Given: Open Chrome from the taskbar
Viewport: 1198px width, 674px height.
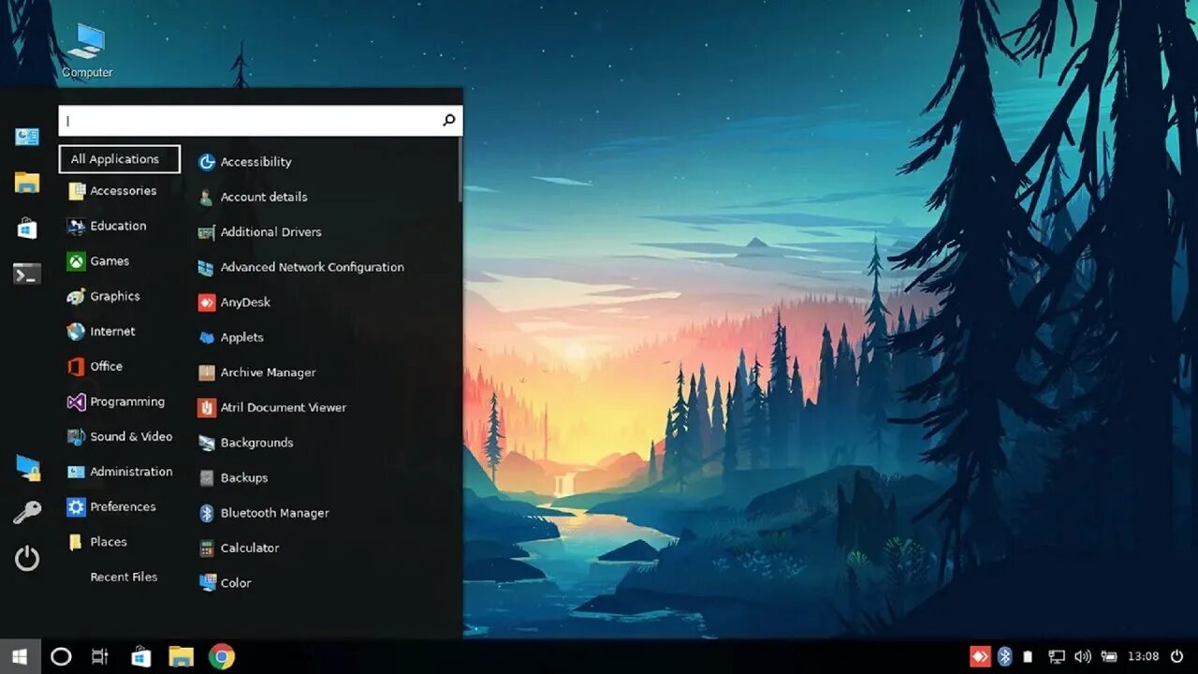Looking at the screenshot, I should pos(221,656).
